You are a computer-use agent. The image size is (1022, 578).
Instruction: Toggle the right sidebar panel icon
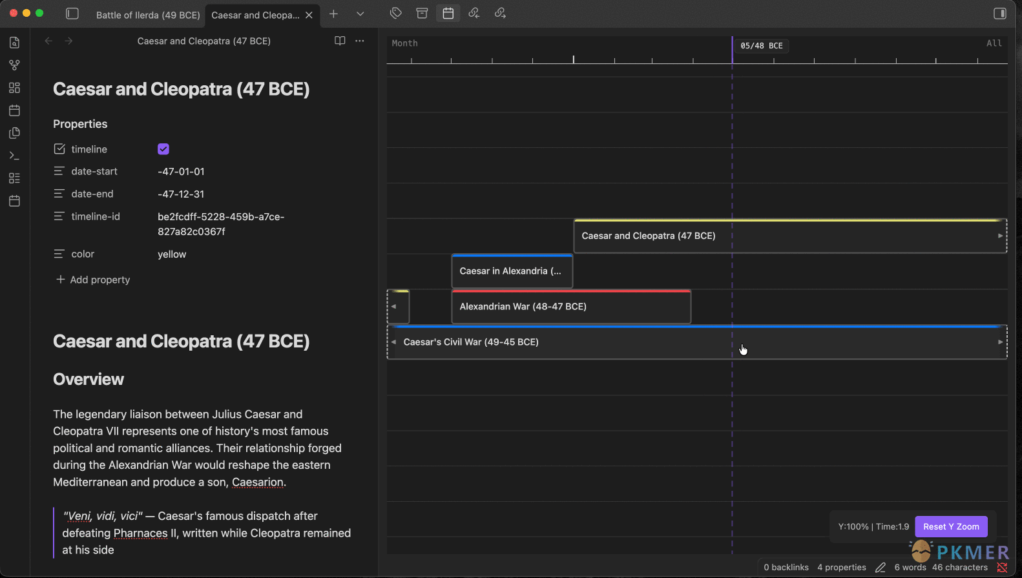point(999,14)
